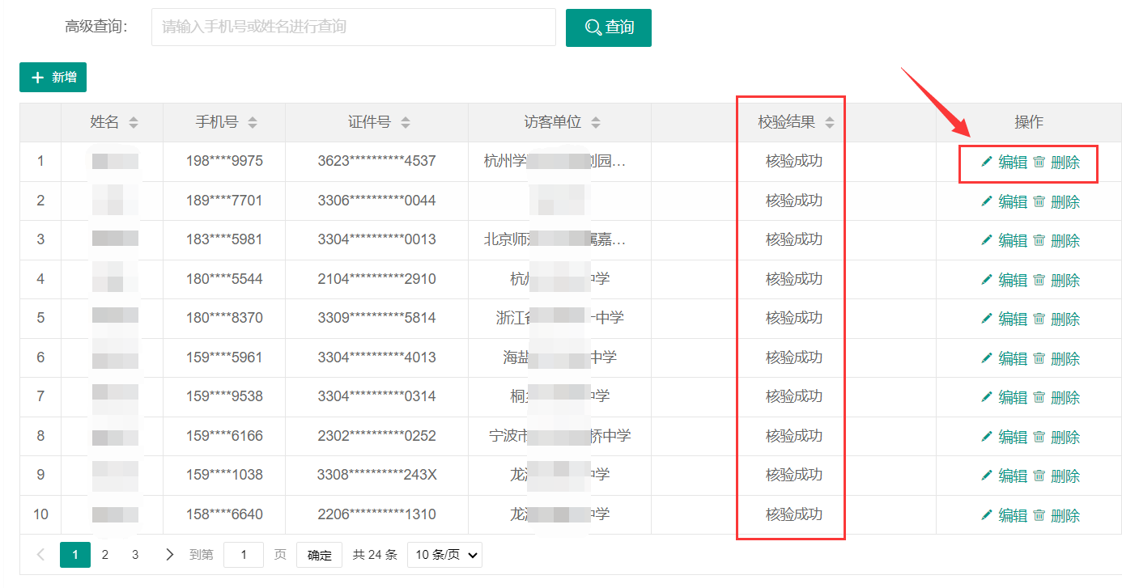Click the trash delete icon in row 8
Viewport: 1122px width, 588px height.
pos(1039,437)
